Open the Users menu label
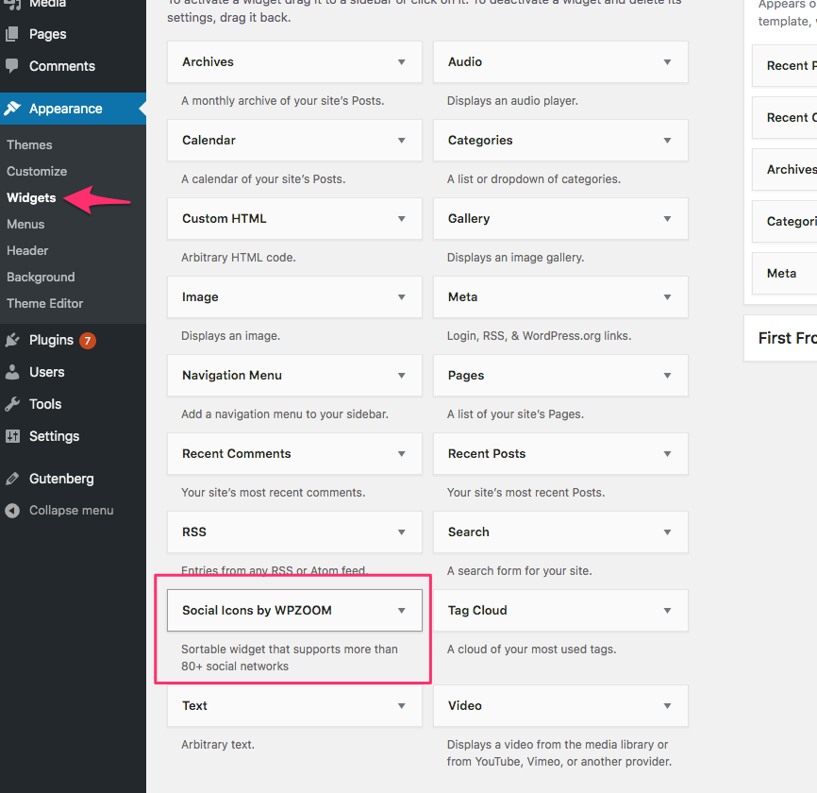The width and height of the screenshot is (817, 793). [x=47, y=372]
